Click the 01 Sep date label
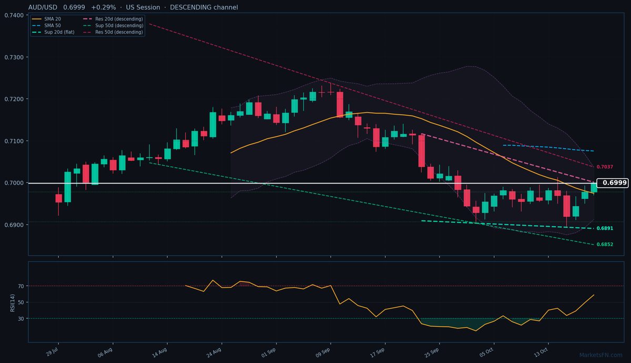 269,351
